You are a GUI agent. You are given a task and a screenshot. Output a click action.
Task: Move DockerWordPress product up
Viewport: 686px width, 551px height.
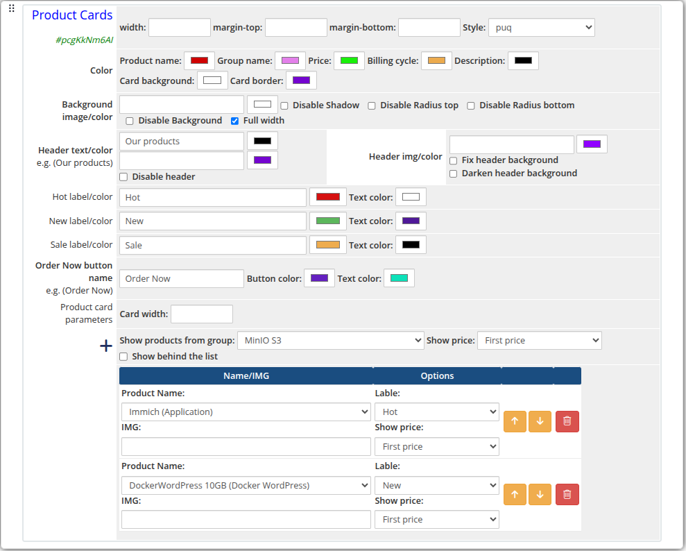(515, 494)
